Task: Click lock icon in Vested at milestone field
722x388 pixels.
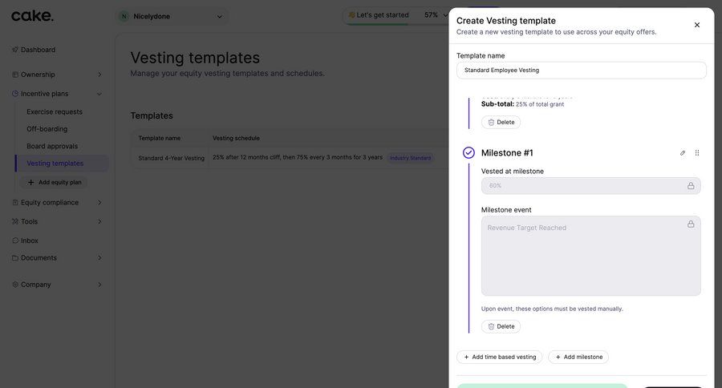Action: (691, 186)
